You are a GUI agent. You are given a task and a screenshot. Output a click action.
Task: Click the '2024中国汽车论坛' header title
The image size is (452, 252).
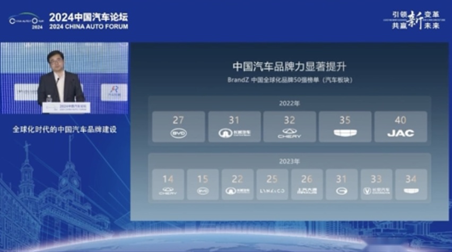point(88,17)
